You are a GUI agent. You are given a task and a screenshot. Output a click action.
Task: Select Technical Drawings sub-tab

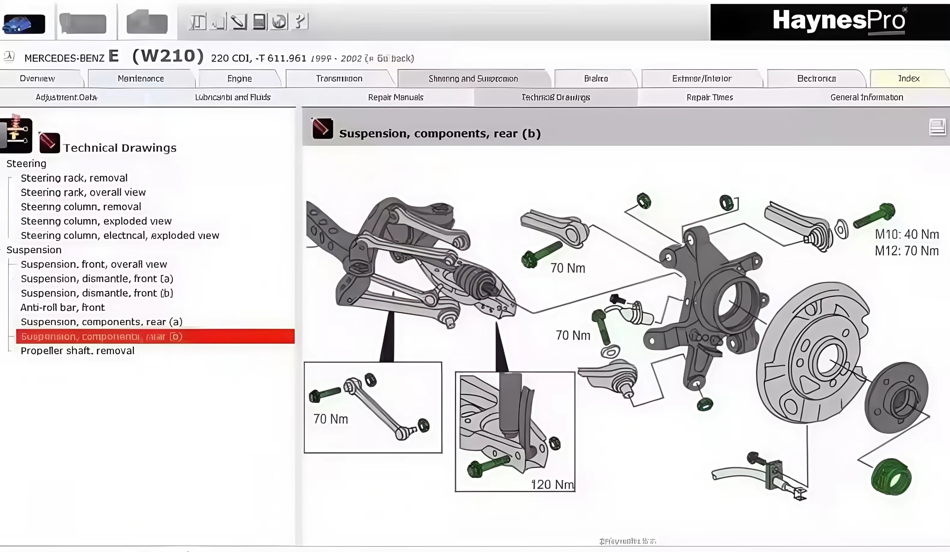556,97
